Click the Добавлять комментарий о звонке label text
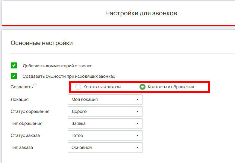 pyautogui.click(x=57, y=66)
